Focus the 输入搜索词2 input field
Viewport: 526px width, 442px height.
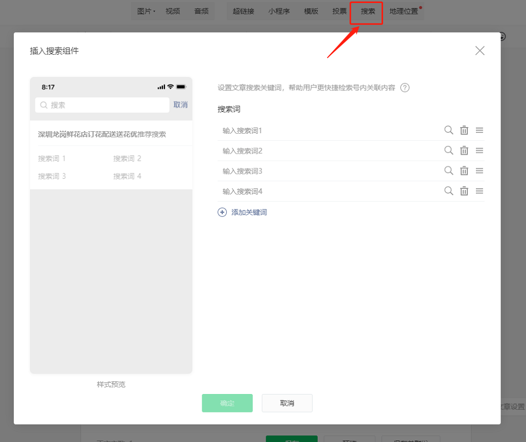(329, 151)
